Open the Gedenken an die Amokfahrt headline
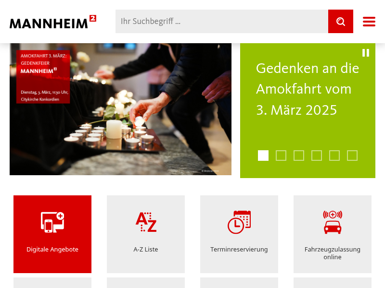 308,89
